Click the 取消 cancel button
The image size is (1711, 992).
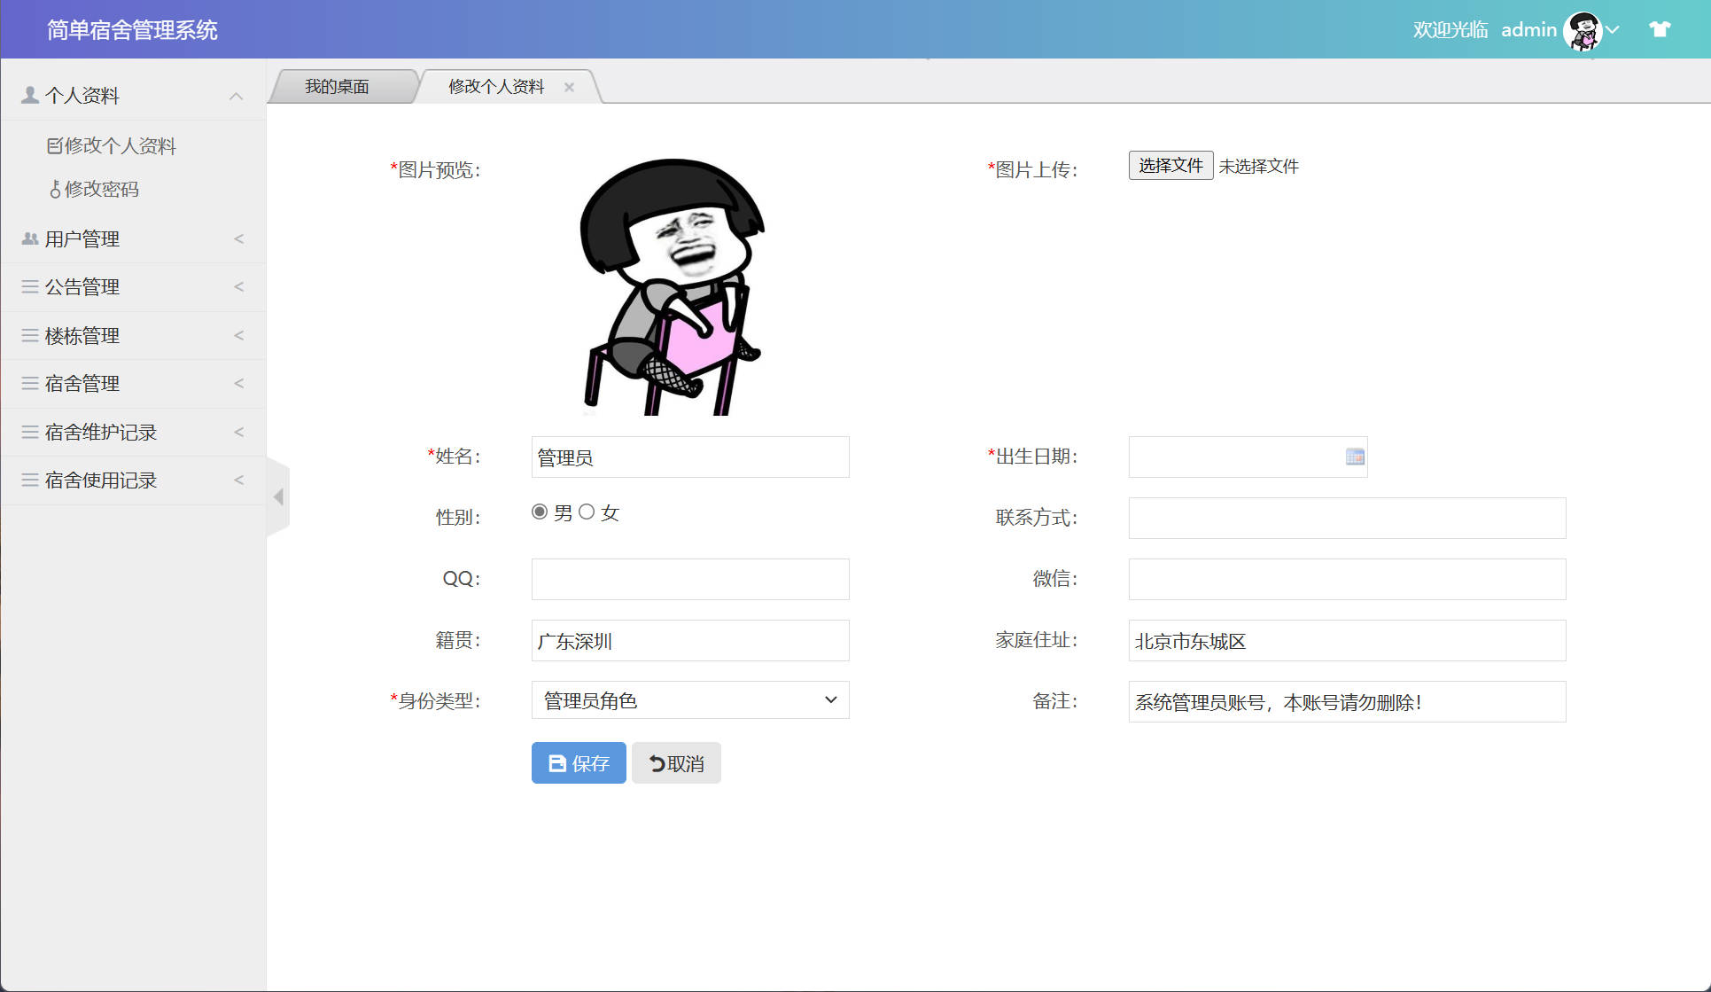[x=675, y=762]
